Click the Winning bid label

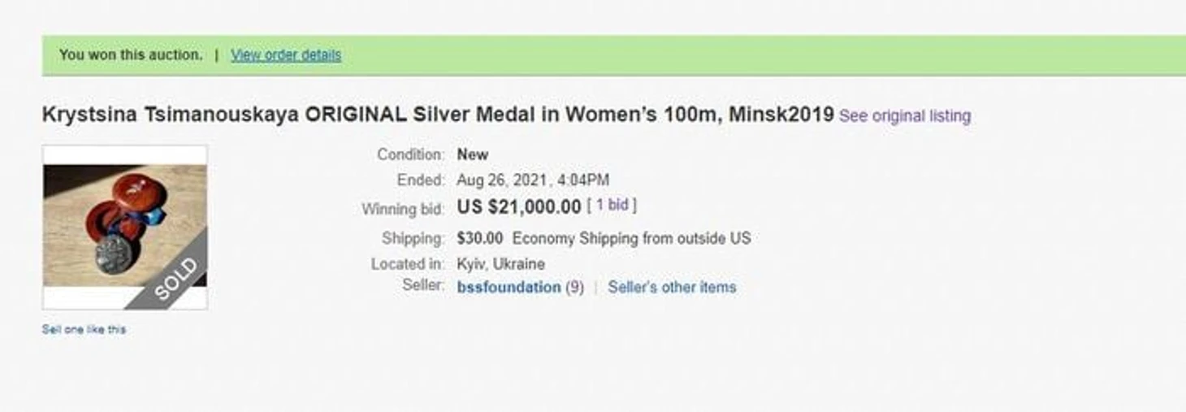tap(403, 209)
